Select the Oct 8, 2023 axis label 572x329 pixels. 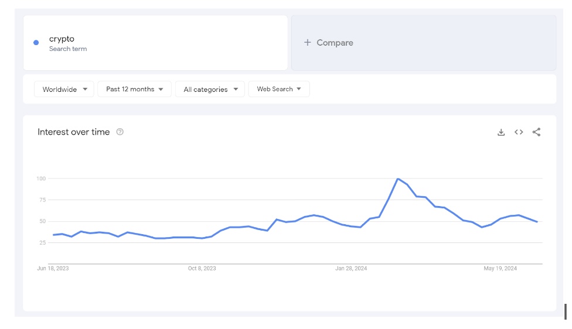(x=202, y=269)
